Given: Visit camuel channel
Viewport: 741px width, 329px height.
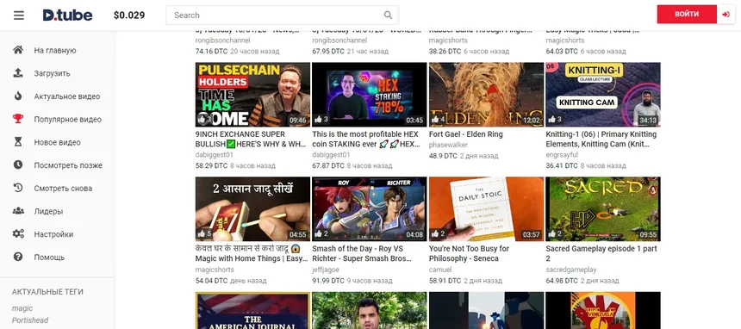Looking at the screenshot, I should coord(440,270).
